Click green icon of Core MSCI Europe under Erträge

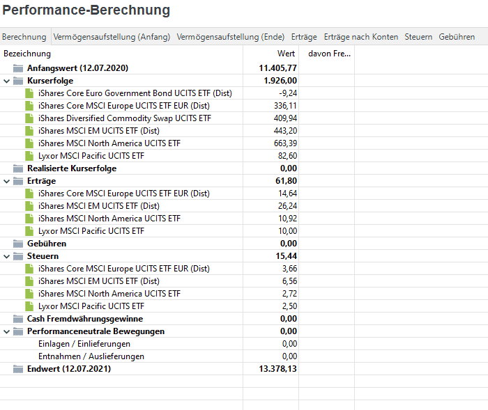[x=29, y=194]
